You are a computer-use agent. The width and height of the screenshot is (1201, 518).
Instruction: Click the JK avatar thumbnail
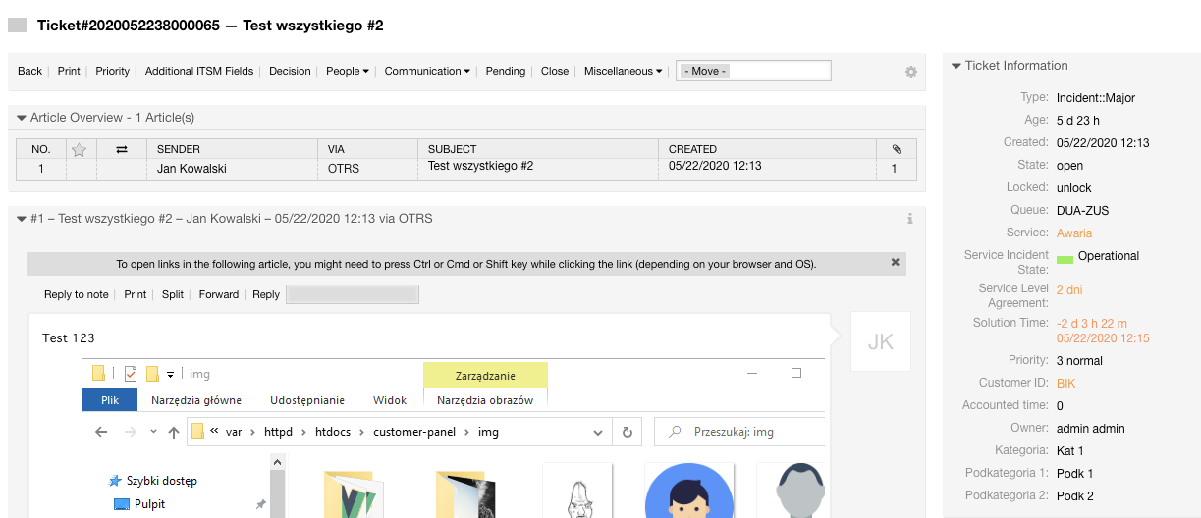(x=881, y=341)
